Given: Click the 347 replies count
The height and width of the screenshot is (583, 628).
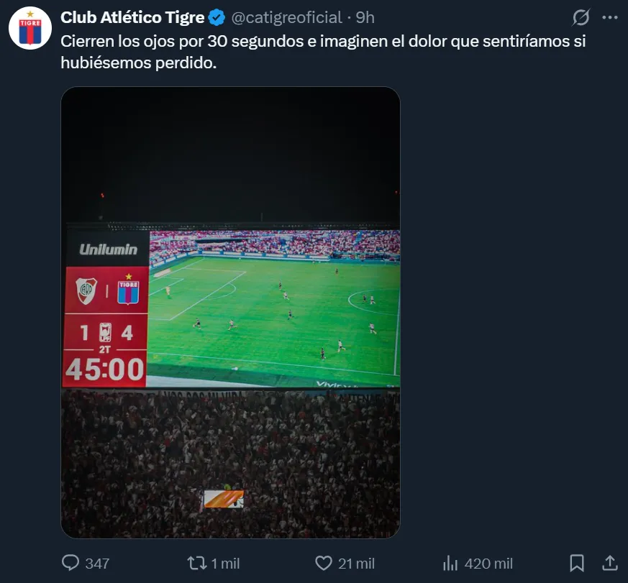Looking at the screenshot, I should pyautogui.click(x=97, y=564).
